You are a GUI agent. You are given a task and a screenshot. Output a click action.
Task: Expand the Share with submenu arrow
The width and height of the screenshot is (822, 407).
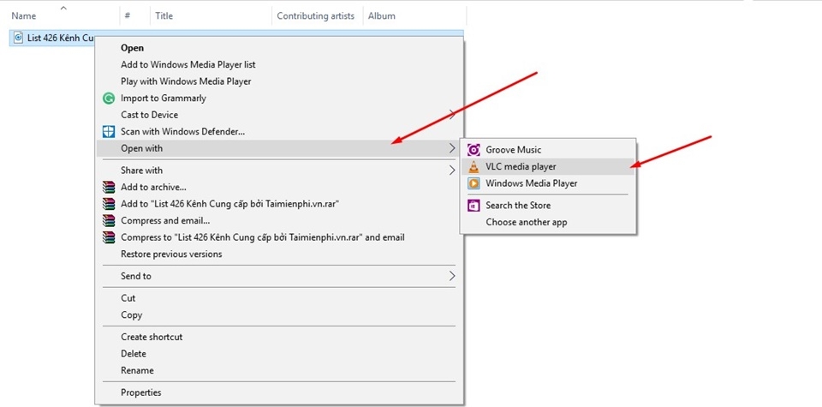pyautogui.click(x=452, y=171)
